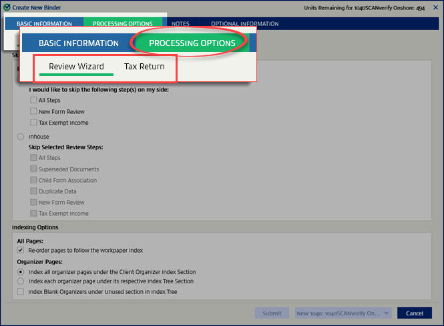Open the Tax Return sub-tab

pyautogui.click(x=144, y=67)
